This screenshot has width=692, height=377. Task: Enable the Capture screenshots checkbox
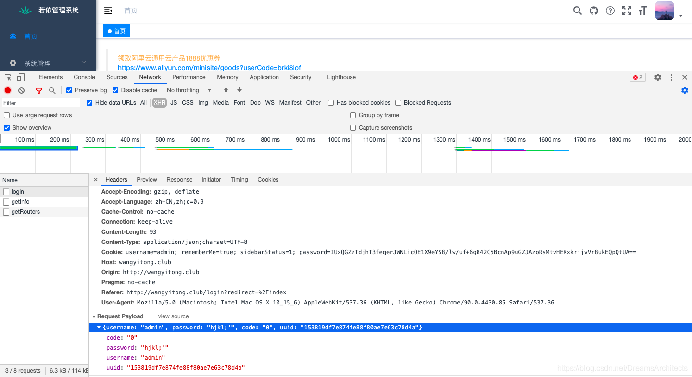(353, 128)
